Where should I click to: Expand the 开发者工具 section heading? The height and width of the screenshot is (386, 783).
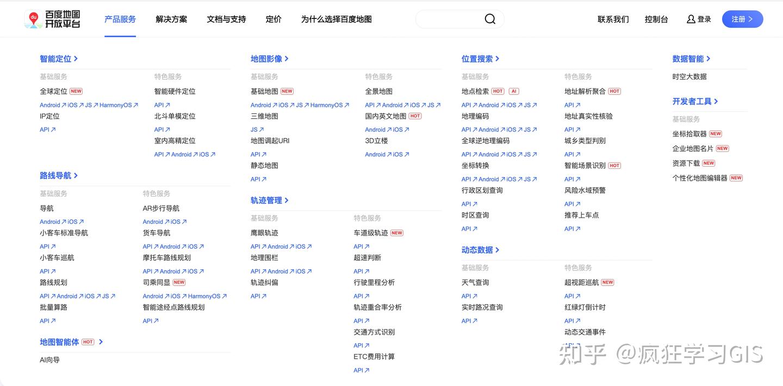(695, 101)
